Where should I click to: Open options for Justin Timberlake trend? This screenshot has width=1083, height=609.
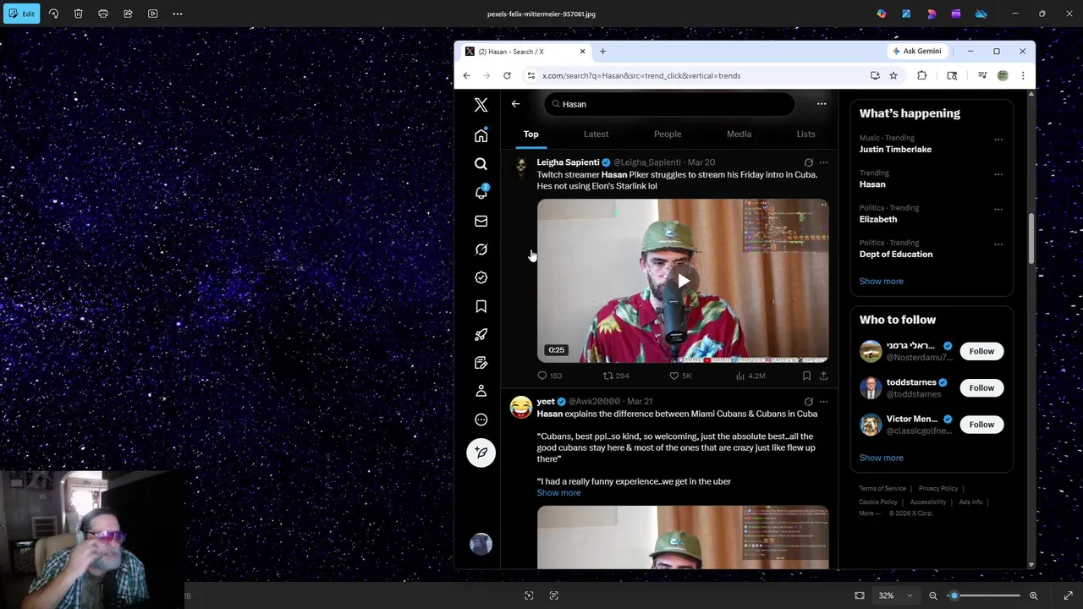[x=998, y=140]
